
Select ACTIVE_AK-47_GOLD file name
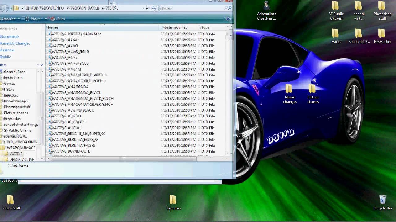[71, 63]
